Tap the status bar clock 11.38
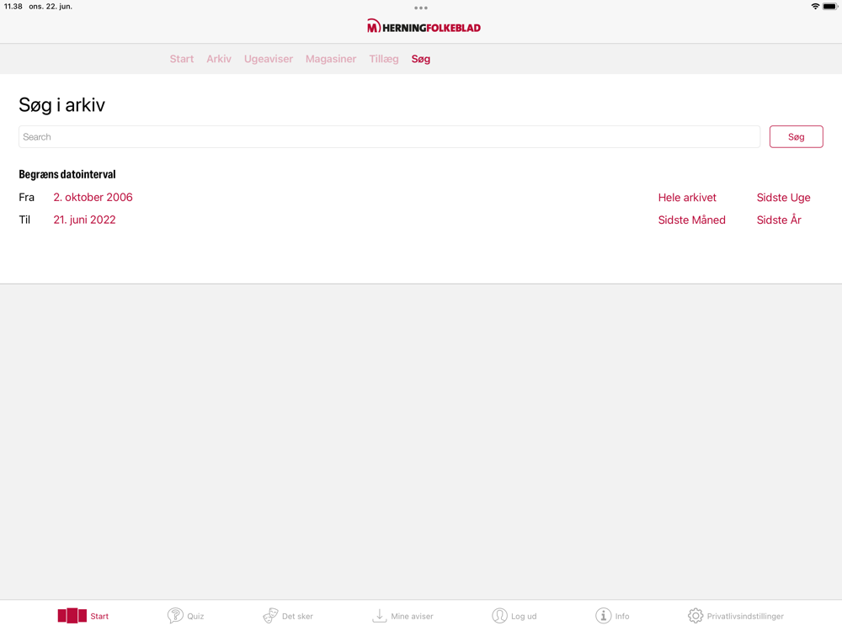This screenshot has height=631, width=842. (13, 7)
